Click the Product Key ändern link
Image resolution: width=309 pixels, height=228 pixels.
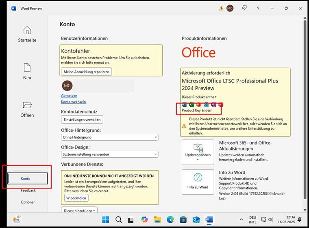coord(197,110)
